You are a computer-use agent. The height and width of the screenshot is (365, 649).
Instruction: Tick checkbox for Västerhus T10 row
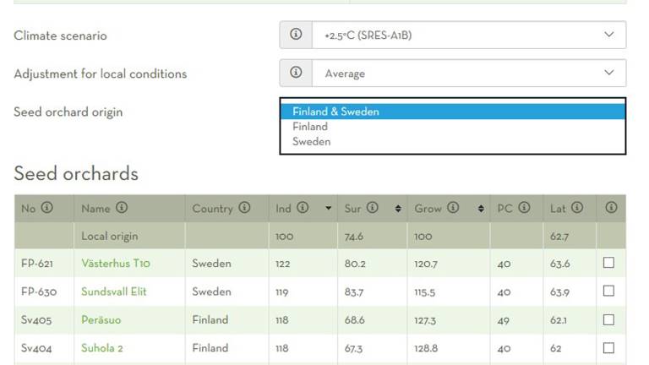pos(608,263)
